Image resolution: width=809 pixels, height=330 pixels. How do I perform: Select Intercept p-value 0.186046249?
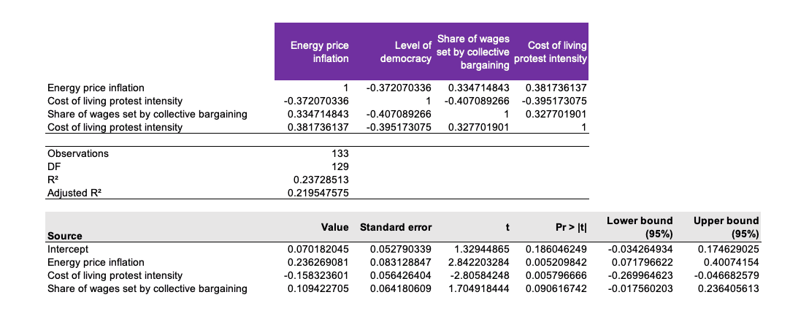(556, 249)
